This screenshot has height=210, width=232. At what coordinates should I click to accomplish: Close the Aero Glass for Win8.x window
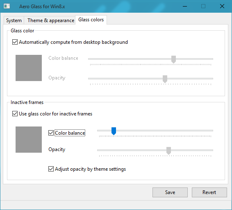click(x=222, y=6)
